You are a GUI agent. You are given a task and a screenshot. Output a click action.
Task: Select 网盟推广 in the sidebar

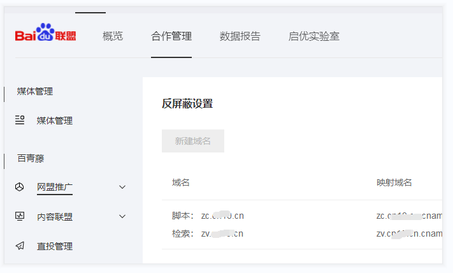(55, 187)
